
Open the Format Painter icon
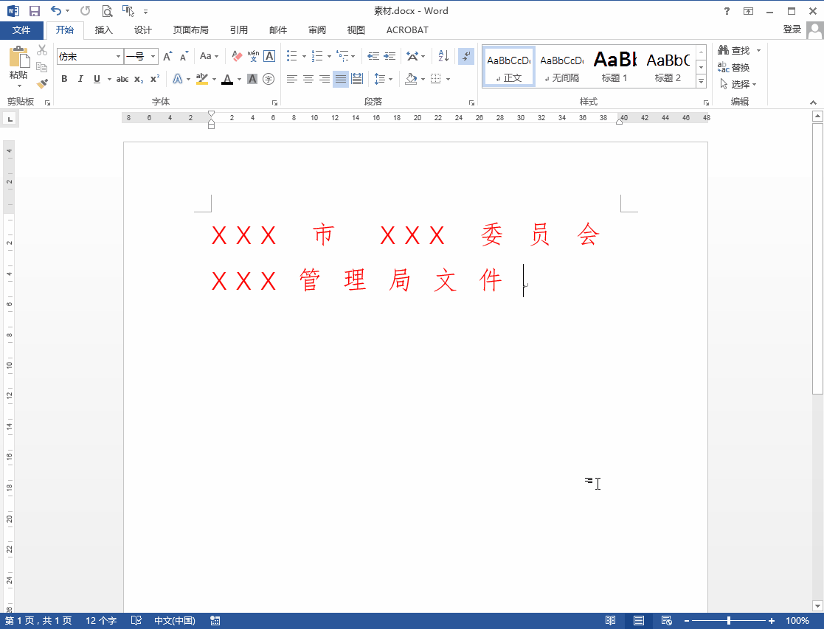[42, 83]
